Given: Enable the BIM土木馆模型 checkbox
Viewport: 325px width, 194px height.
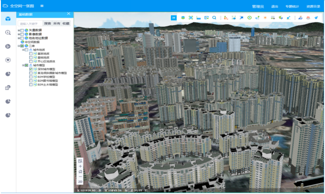Looking at the screenshot, I should [31, 85].
